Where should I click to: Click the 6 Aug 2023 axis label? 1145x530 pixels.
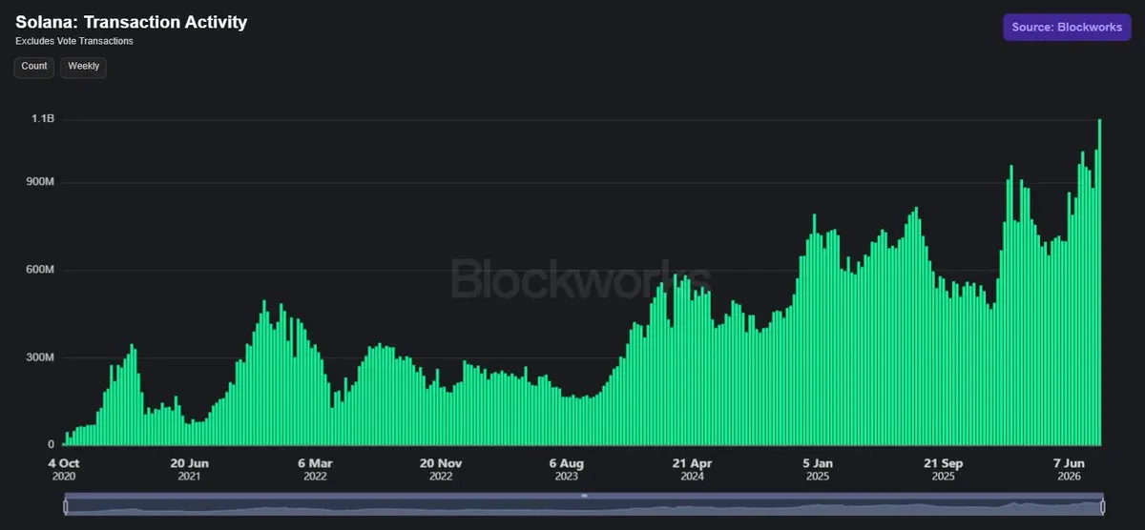click(566, 469)
